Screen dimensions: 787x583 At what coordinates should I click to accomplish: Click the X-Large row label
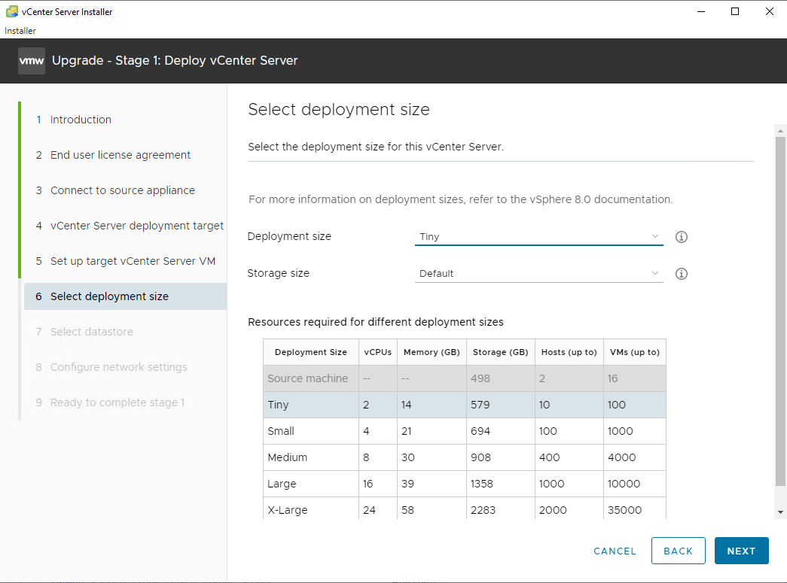tap(287, 510)
